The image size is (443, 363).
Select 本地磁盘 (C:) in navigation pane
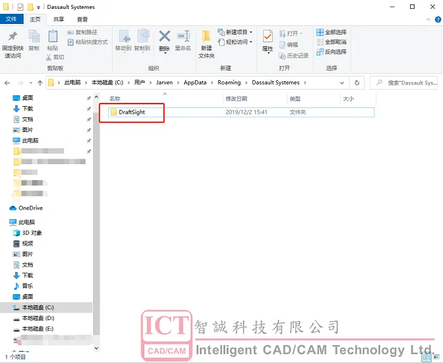(46, 307)
